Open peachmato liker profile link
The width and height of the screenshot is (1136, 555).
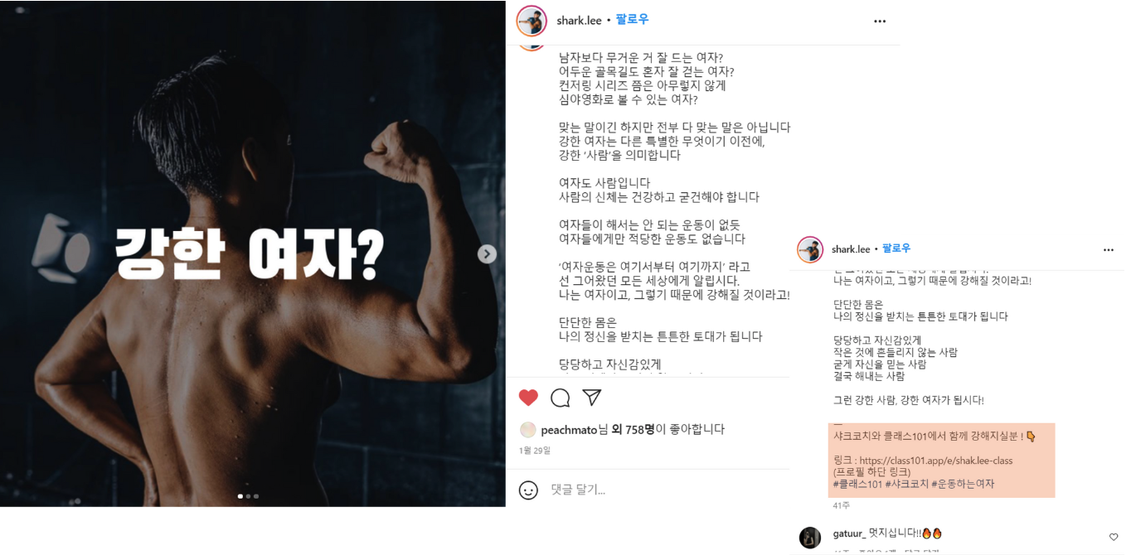[569, 429]
